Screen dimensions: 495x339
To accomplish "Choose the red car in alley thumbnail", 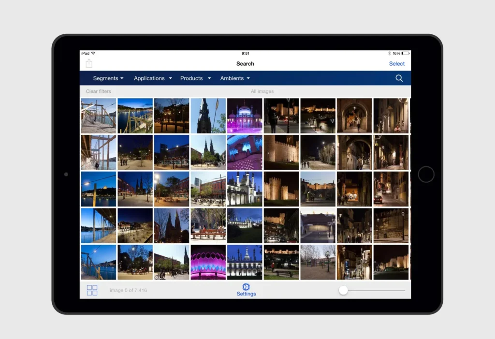I will [x=391, y=189].
